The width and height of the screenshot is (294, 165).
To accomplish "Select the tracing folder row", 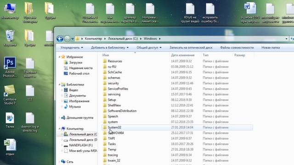I will pos(177,155).
